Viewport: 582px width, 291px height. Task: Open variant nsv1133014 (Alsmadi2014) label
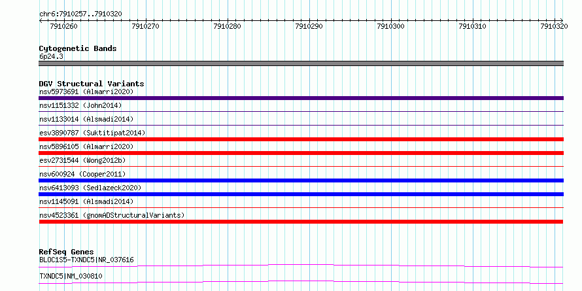[x=86, y=119]
